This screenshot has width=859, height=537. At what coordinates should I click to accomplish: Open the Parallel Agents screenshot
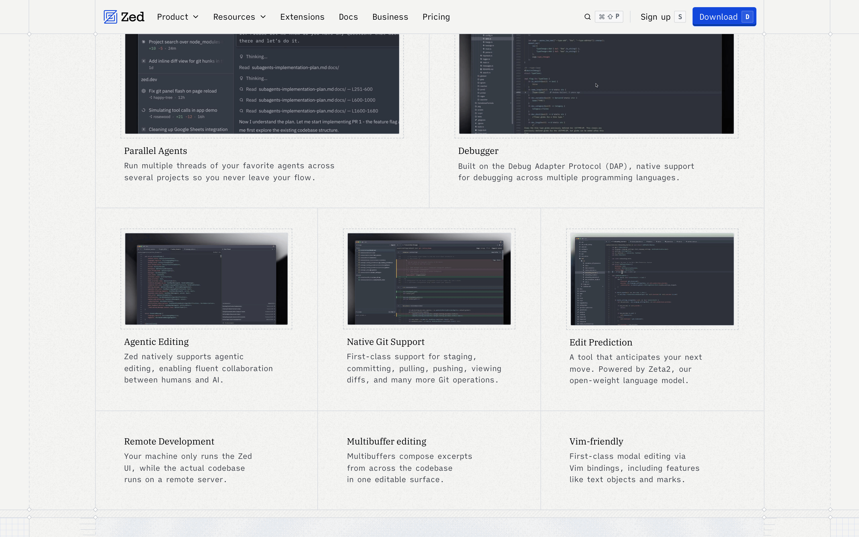point(262,84)
